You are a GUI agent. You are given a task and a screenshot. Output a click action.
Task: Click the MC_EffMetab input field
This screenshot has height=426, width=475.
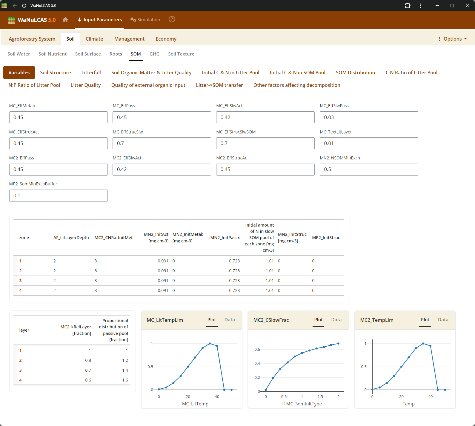pos(59,117)
